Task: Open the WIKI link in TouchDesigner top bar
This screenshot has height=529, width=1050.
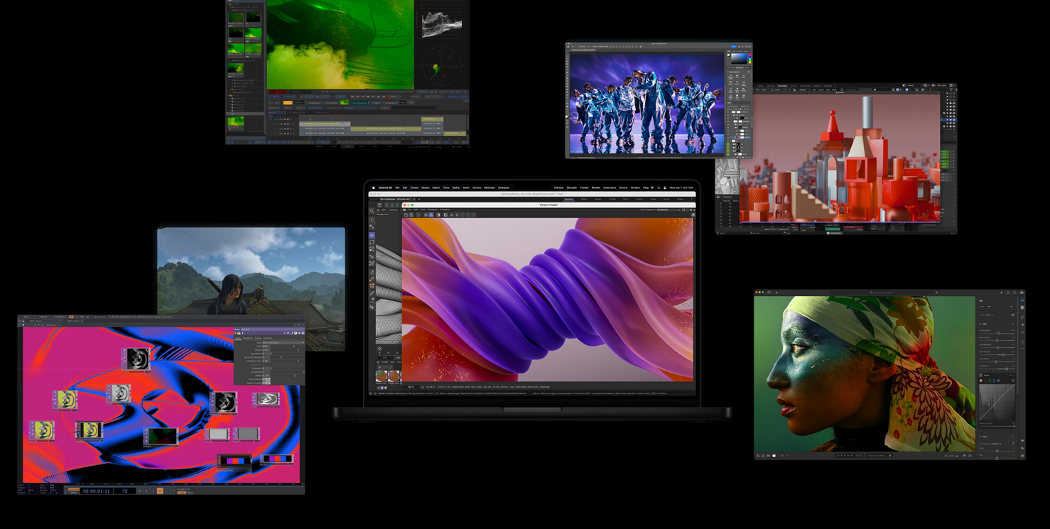Action: pyautogui.click(x=26, y=317)
